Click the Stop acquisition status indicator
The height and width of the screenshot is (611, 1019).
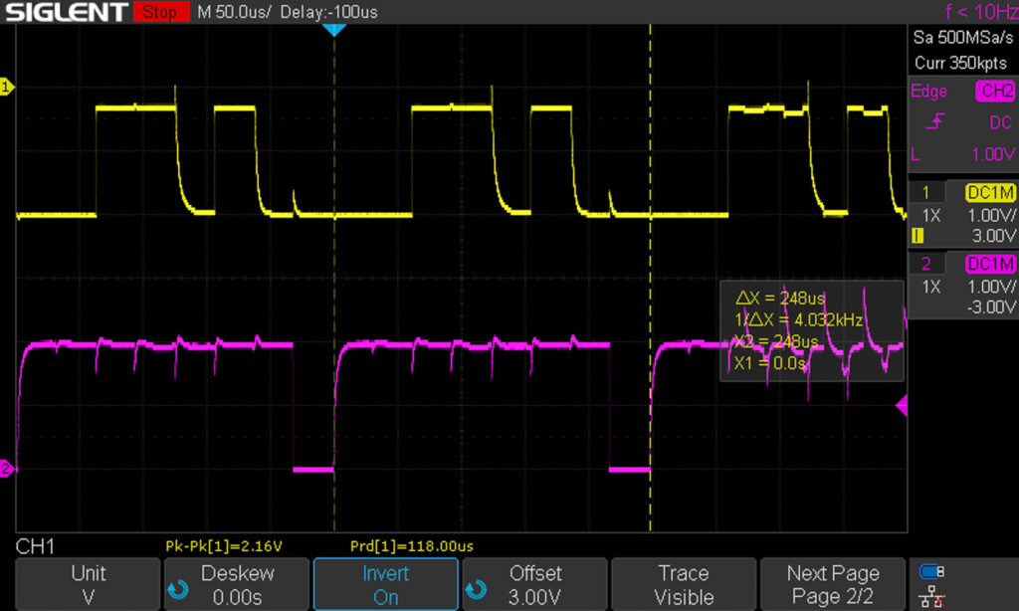(x=161, y=12)
